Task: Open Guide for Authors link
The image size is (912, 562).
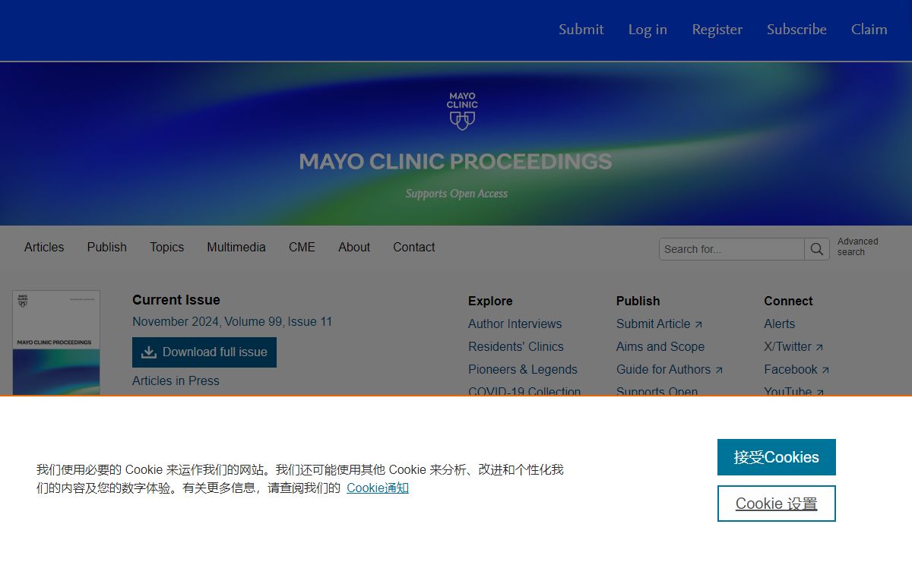Action: click(670, 369)
